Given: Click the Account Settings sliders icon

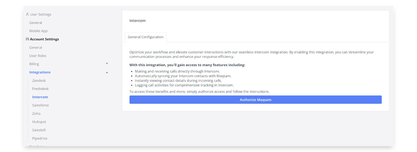Looking at the screenshot, I should click(x=27, y=39).
